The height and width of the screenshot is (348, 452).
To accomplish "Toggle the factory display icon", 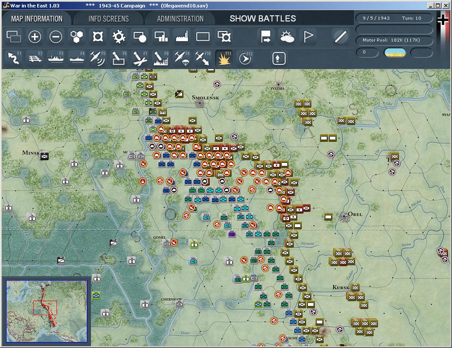I will (x=182, y=37).
